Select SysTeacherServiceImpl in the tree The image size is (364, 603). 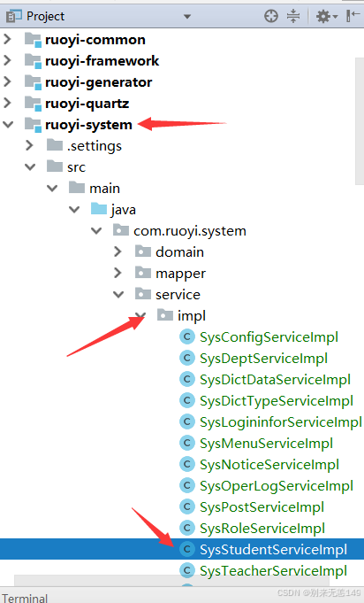tap(273, 571)
